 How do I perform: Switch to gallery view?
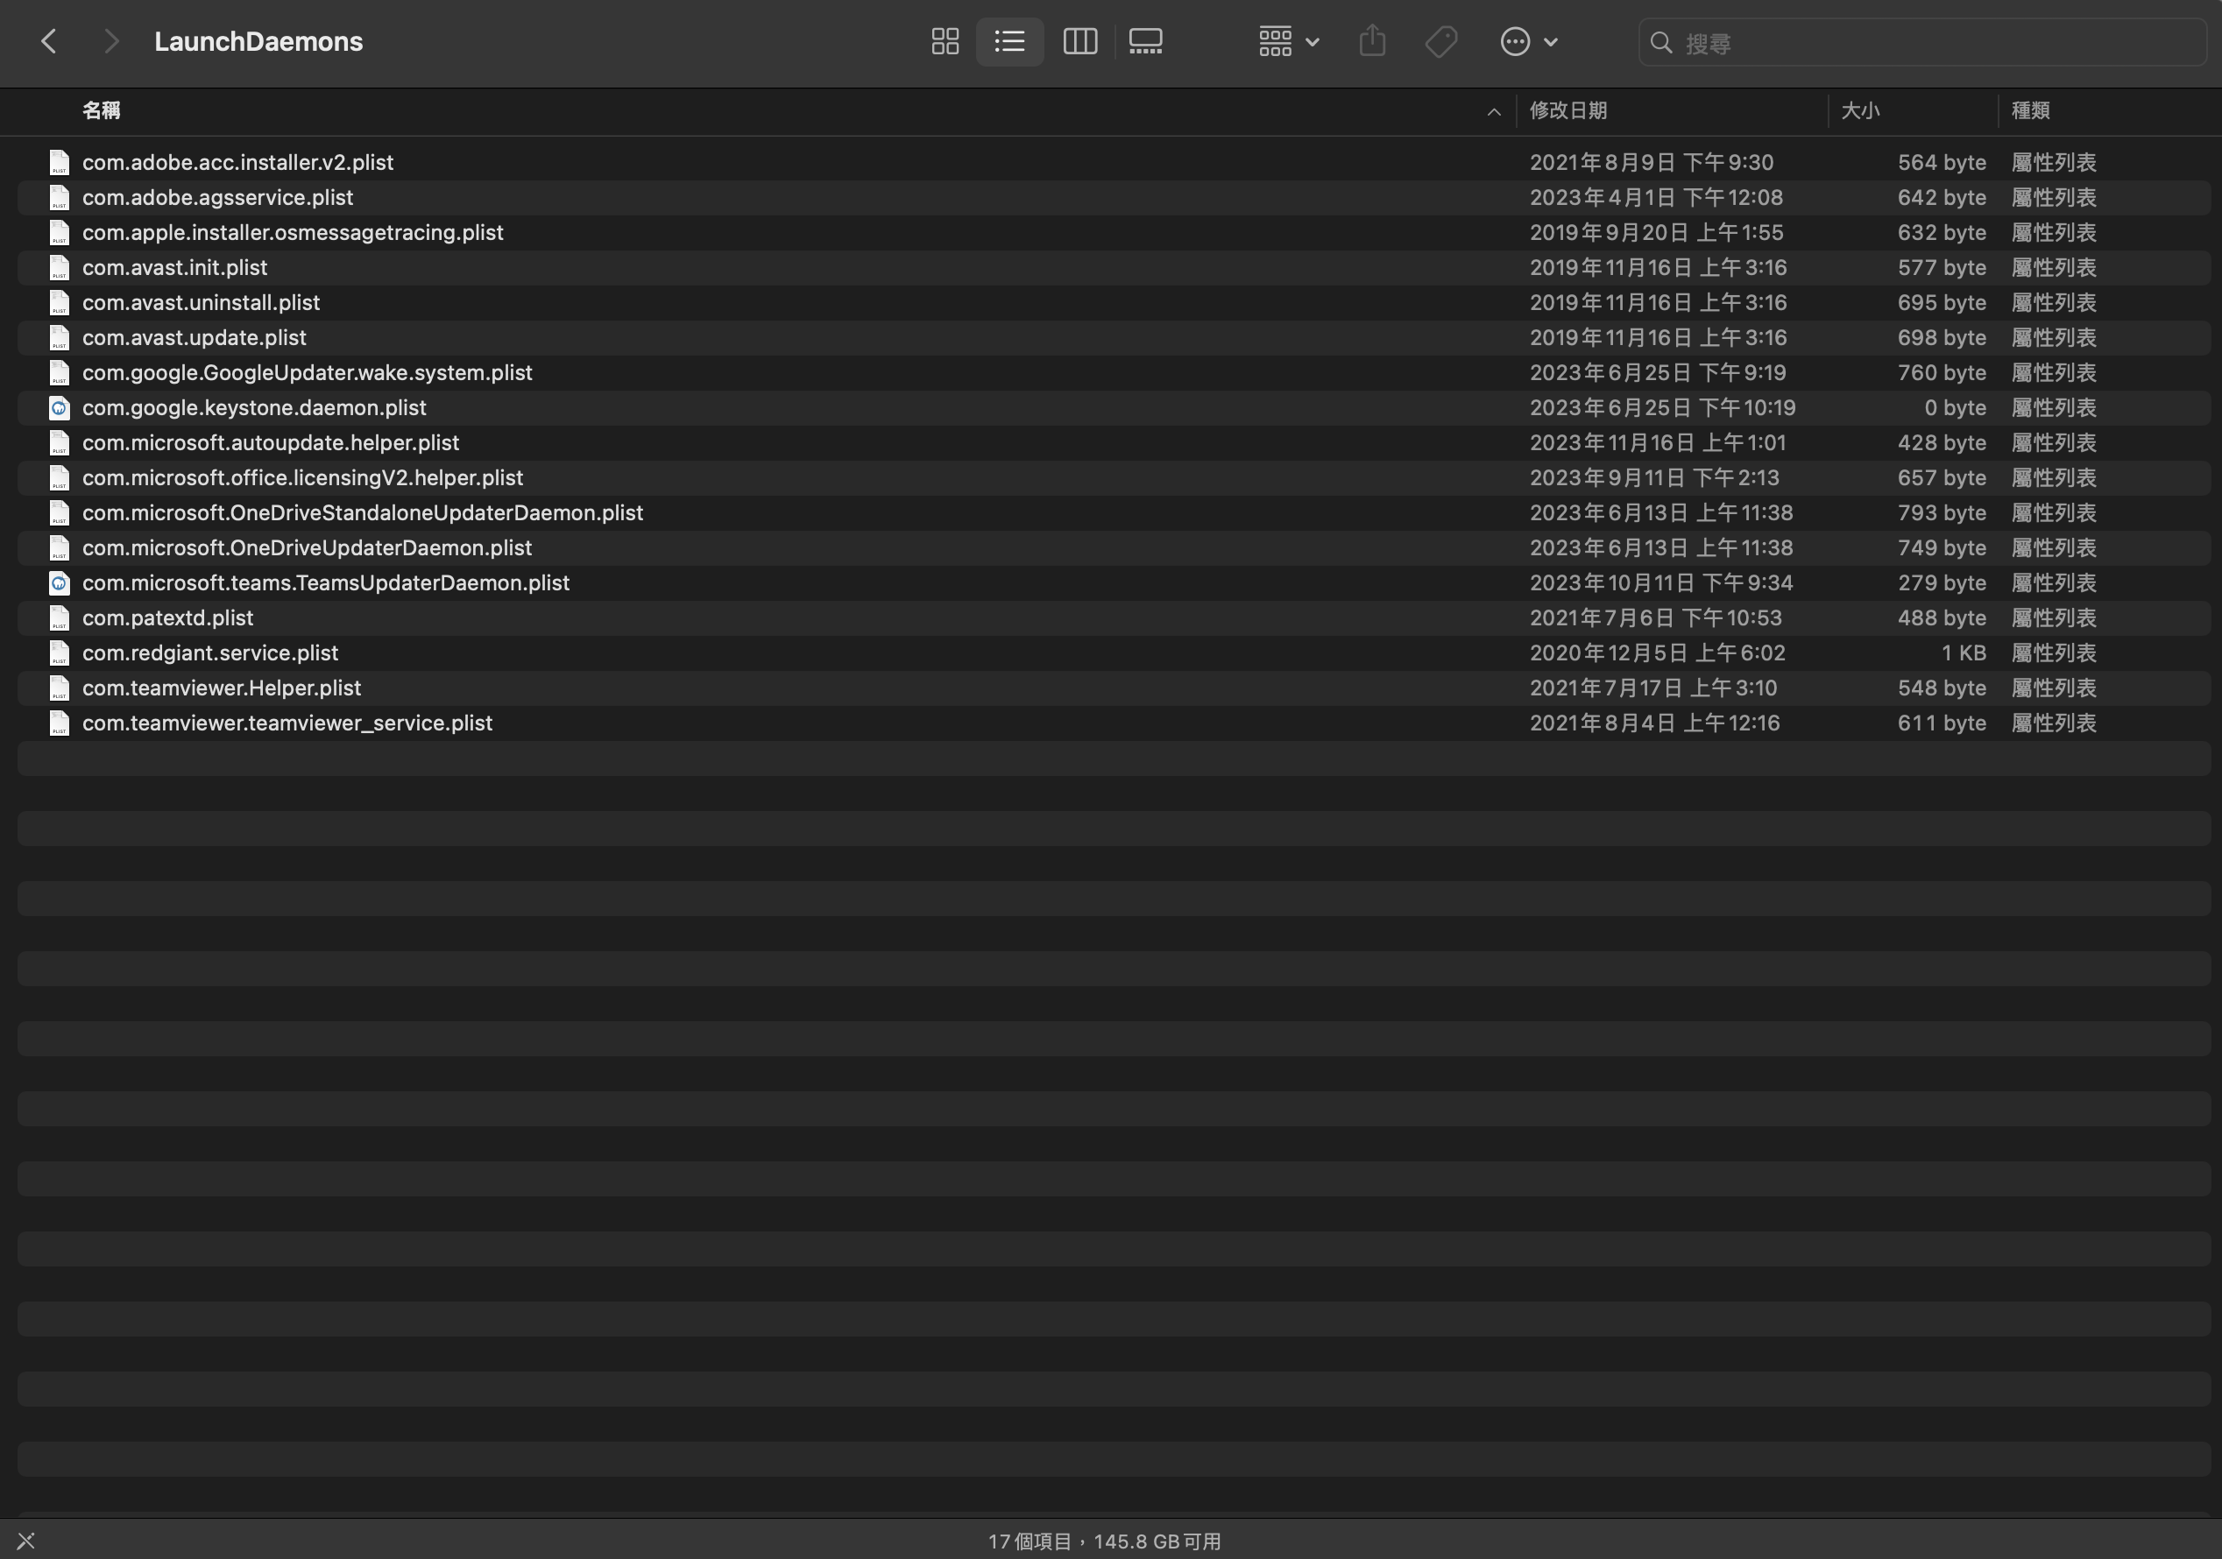[1145, 41]
